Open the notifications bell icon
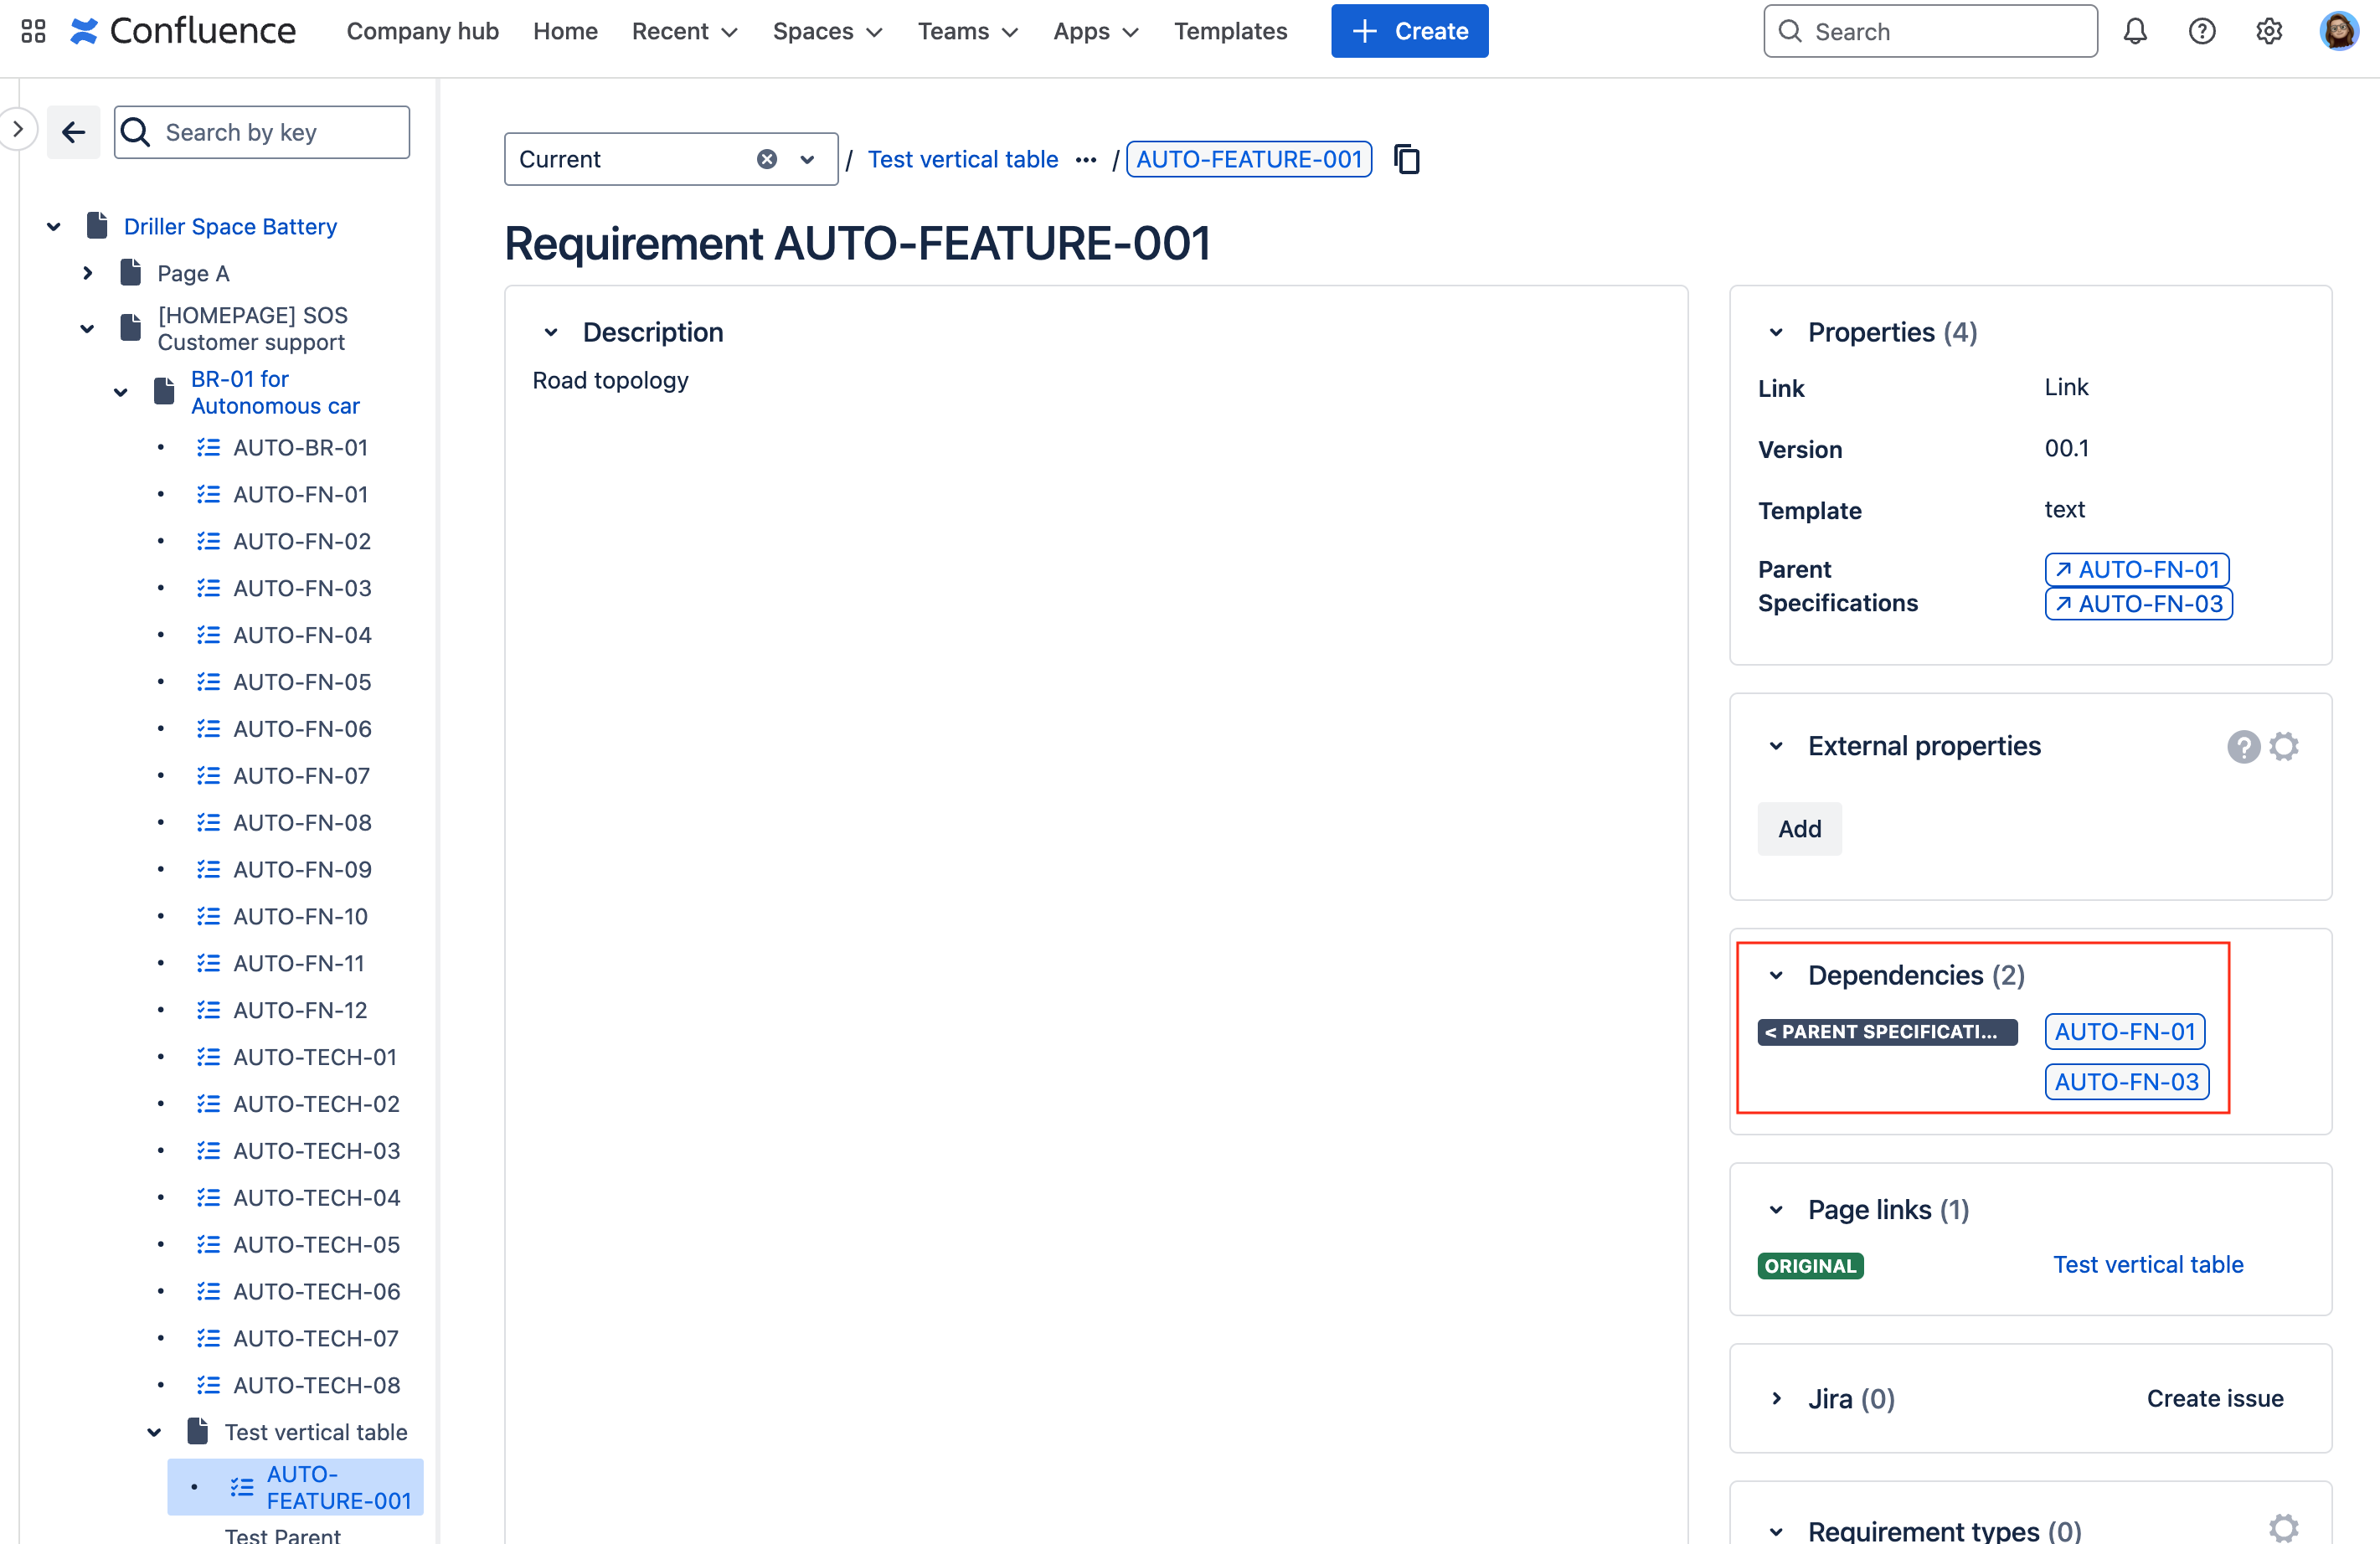 pos(2135,31)
